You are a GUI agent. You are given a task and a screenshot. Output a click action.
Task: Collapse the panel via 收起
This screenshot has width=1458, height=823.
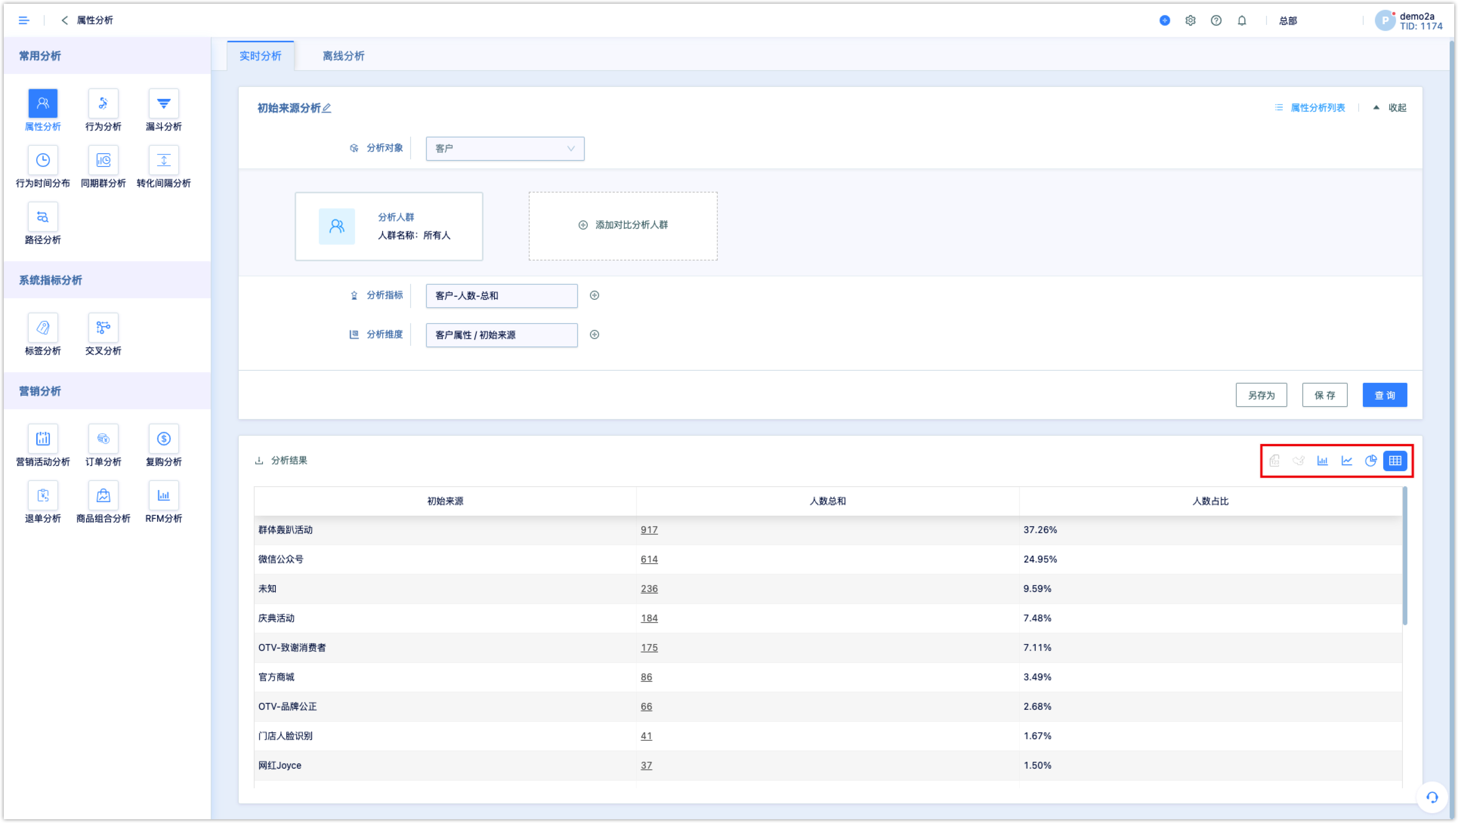(x=1391, y=108)
